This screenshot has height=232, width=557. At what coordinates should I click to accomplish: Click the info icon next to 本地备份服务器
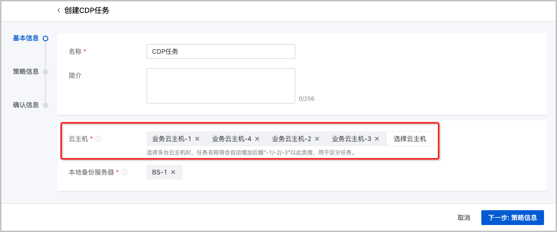point(125,172)
